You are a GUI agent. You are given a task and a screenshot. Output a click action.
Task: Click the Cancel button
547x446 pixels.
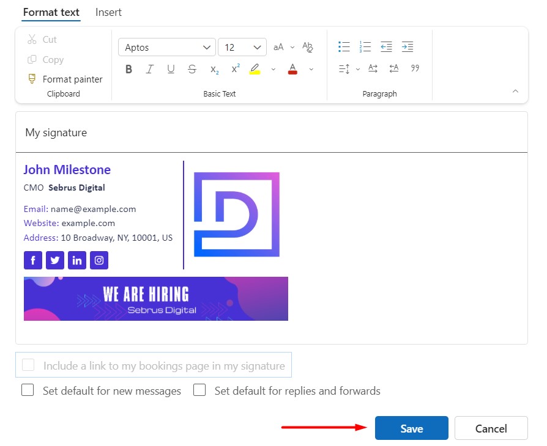tap(491, 428)
